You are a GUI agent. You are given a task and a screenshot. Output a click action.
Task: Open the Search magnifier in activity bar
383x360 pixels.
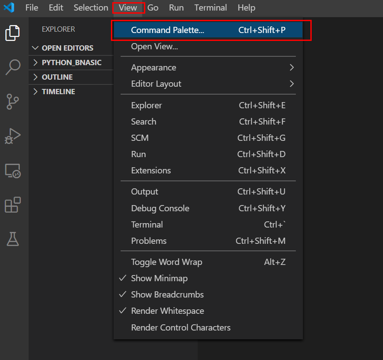13,67
